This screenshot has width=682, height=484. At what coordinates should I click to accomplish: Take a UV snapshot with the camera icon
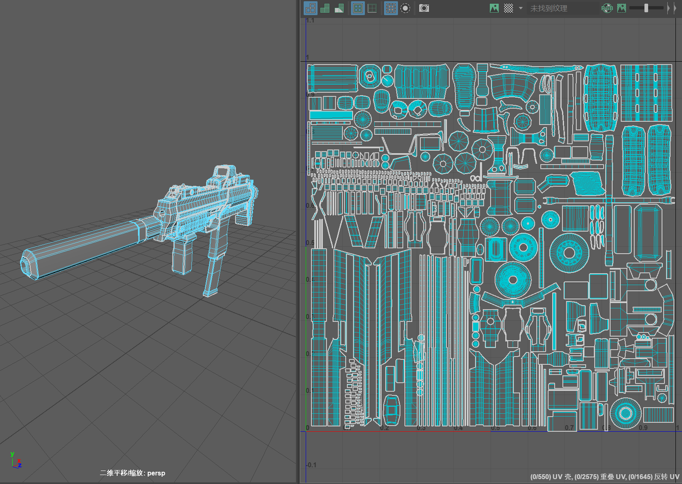click(424, 8)
